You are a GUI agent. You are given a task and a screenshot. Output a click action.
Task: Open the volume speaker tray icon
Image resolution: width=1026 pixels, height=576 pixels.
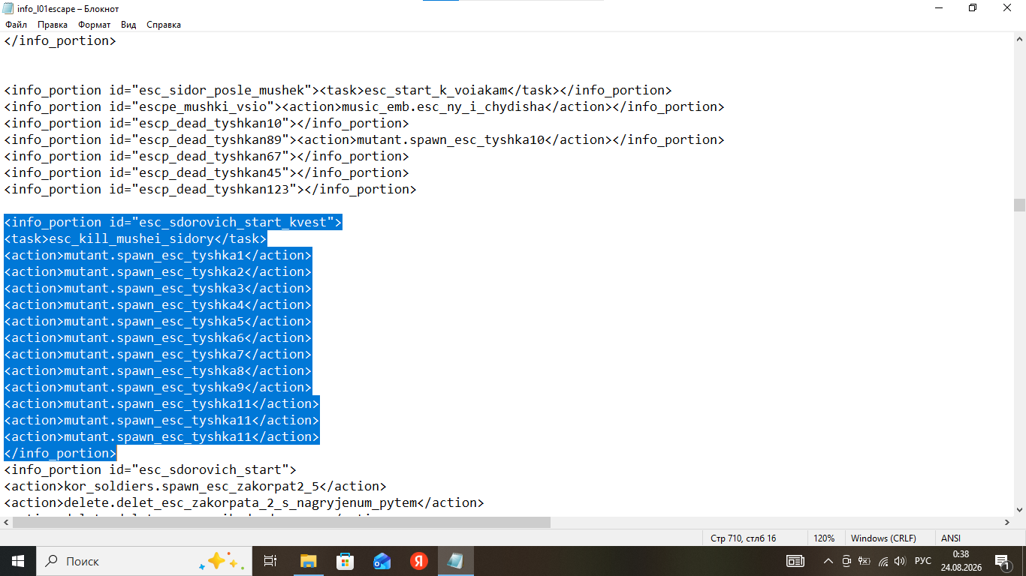pos(900,561)
